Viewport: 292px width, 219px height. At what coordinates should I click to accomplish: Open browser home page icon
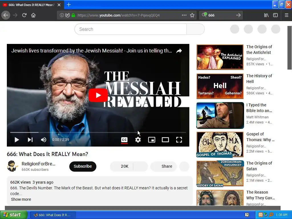coord(33,15)
